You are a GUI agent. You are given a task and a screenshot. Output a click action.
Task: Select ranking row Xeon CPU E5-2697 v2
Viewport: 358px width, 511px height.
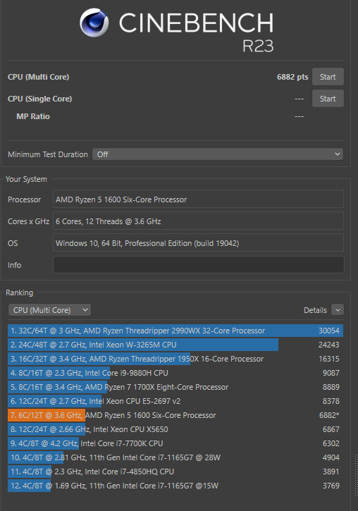(175, 401)
